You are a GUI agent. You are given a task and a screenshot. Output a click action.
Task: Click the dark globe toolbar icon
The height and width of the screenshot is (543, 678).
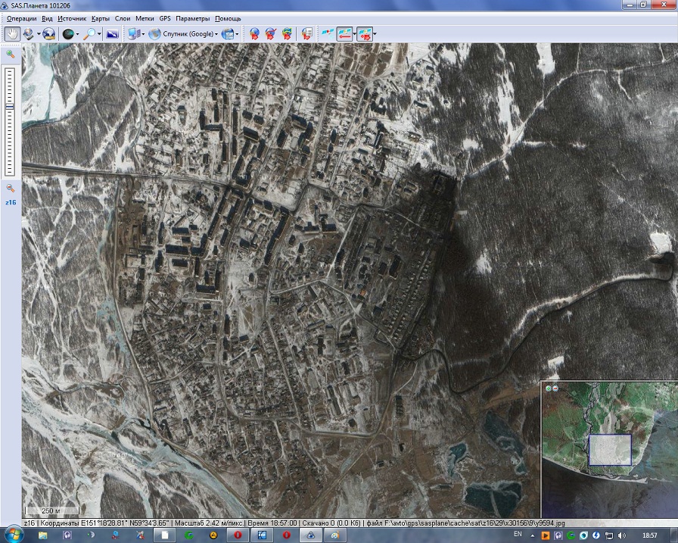point(68,33)
